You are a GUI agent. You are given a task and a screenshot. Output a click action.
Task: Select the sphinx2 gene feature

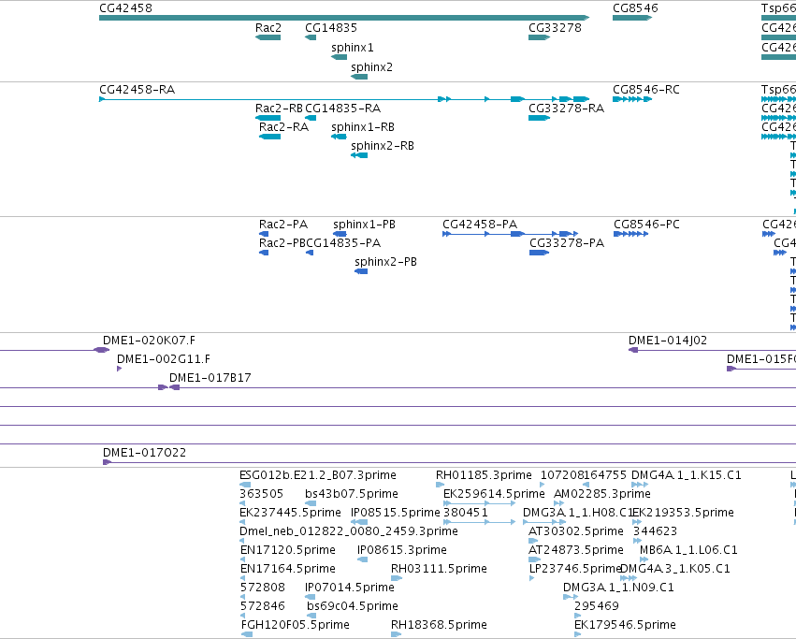(359, 77)
